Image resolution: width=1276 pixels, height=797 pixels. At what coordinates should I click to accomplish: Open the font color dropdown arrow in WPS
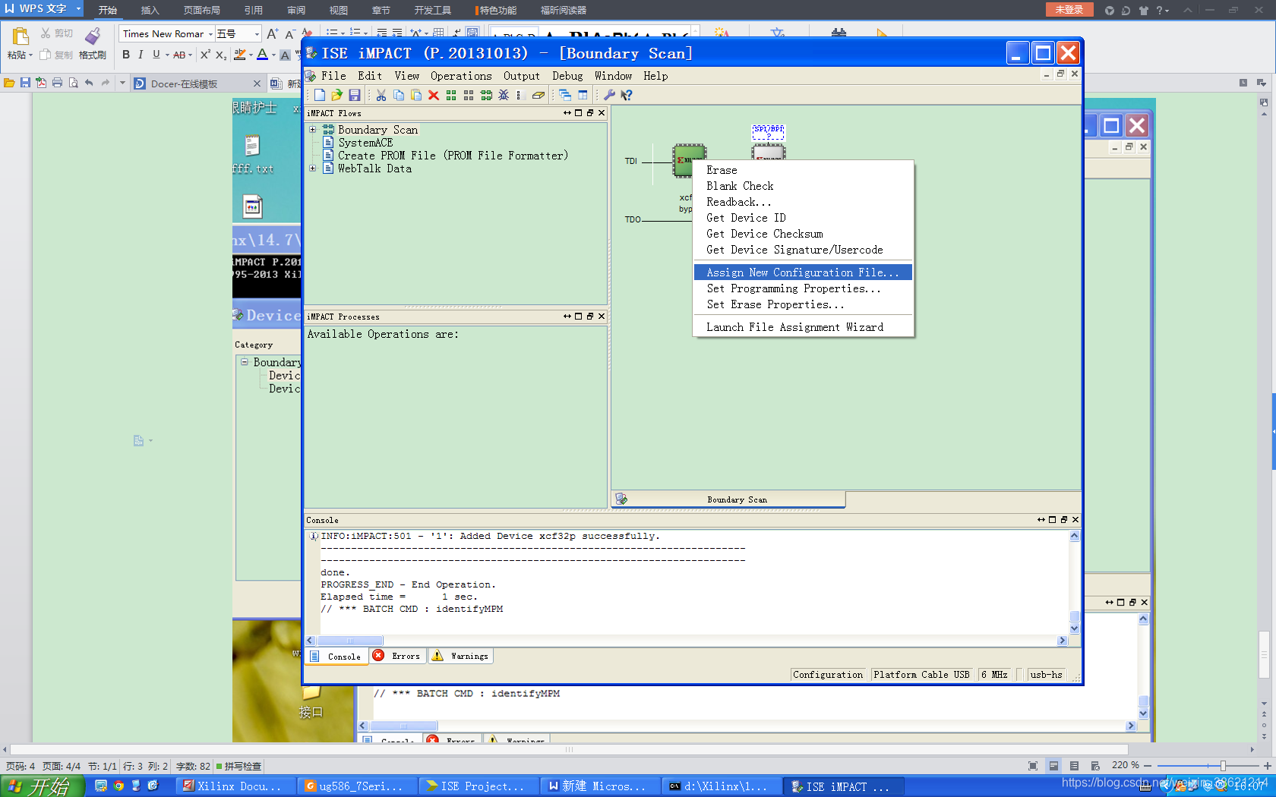click(x=273, y=55)
